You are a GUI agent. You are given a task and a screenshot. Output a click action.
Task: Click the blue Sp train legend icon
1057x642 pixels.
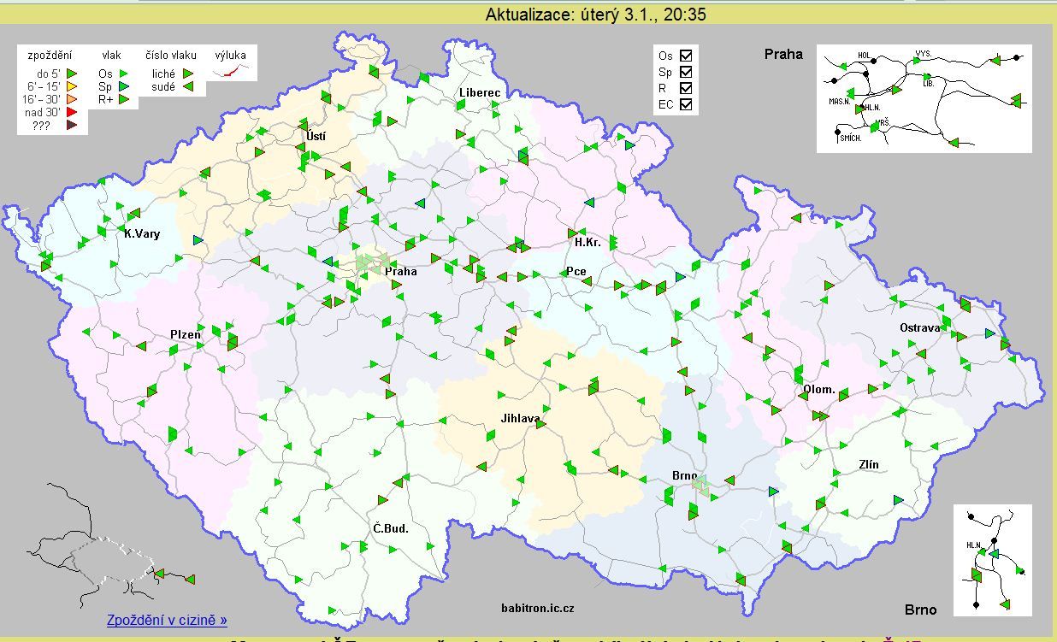123,86
